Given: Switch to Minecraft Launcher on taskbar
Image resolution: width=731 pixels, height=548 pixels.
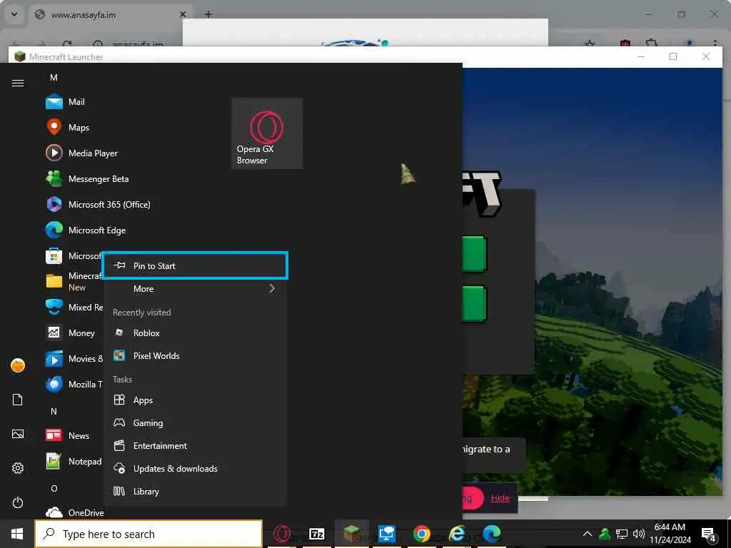Looking at the screenshot, I should coord(351,534).
